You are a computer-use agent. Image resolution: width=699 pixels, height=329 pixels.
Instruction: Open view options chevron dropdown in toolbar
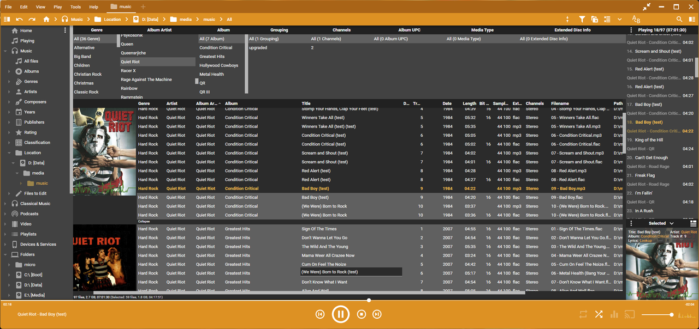tap(619, 19)
